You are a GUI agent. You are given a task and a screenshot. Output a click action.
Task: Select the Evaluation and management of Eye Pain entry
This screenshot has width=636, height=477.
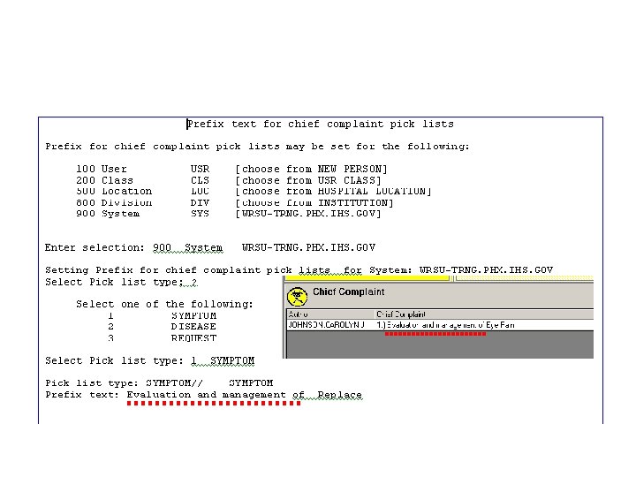click(x=445, y=325)
